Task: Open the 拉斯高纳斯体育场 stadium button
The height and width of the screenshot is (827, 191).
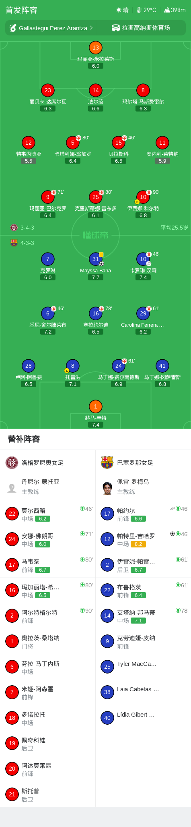Action: (141, 28)
